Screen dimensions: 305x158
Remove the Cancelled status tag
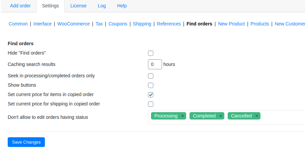click(257, 116)
